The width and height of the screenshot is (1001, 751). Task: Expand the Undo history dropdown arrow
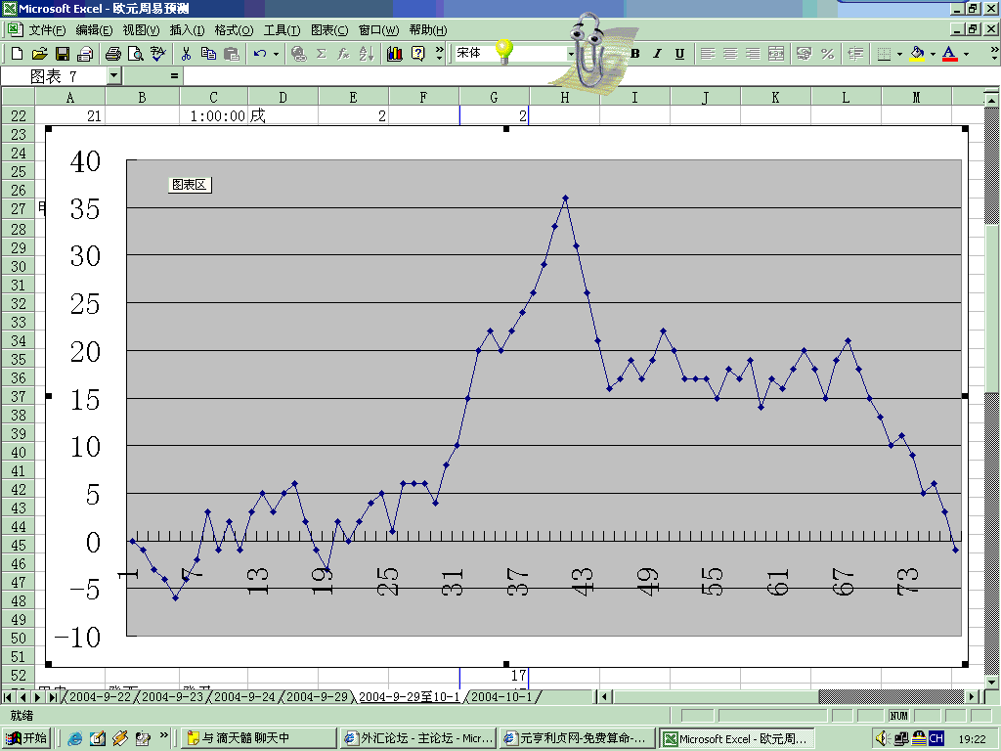click(276, 54)
